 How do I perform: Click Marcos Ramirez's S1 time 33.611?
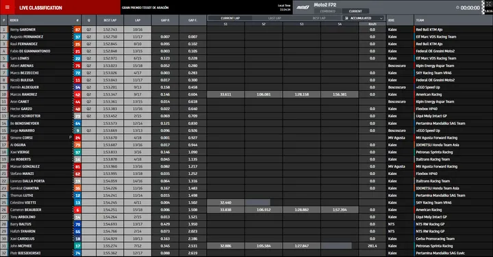tap(225, 94)
